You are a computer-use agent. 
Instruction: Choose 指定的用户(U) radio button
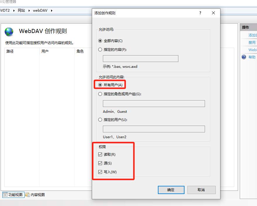point(100,120)
